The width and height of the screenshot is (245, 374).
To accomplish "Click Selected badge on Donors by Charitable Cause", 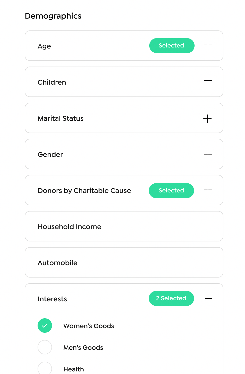I will point(171,191).
